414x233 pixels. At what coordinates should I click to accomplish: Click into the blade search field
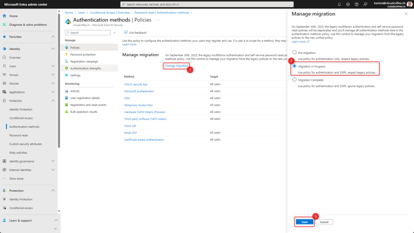[x=88, y=33]
